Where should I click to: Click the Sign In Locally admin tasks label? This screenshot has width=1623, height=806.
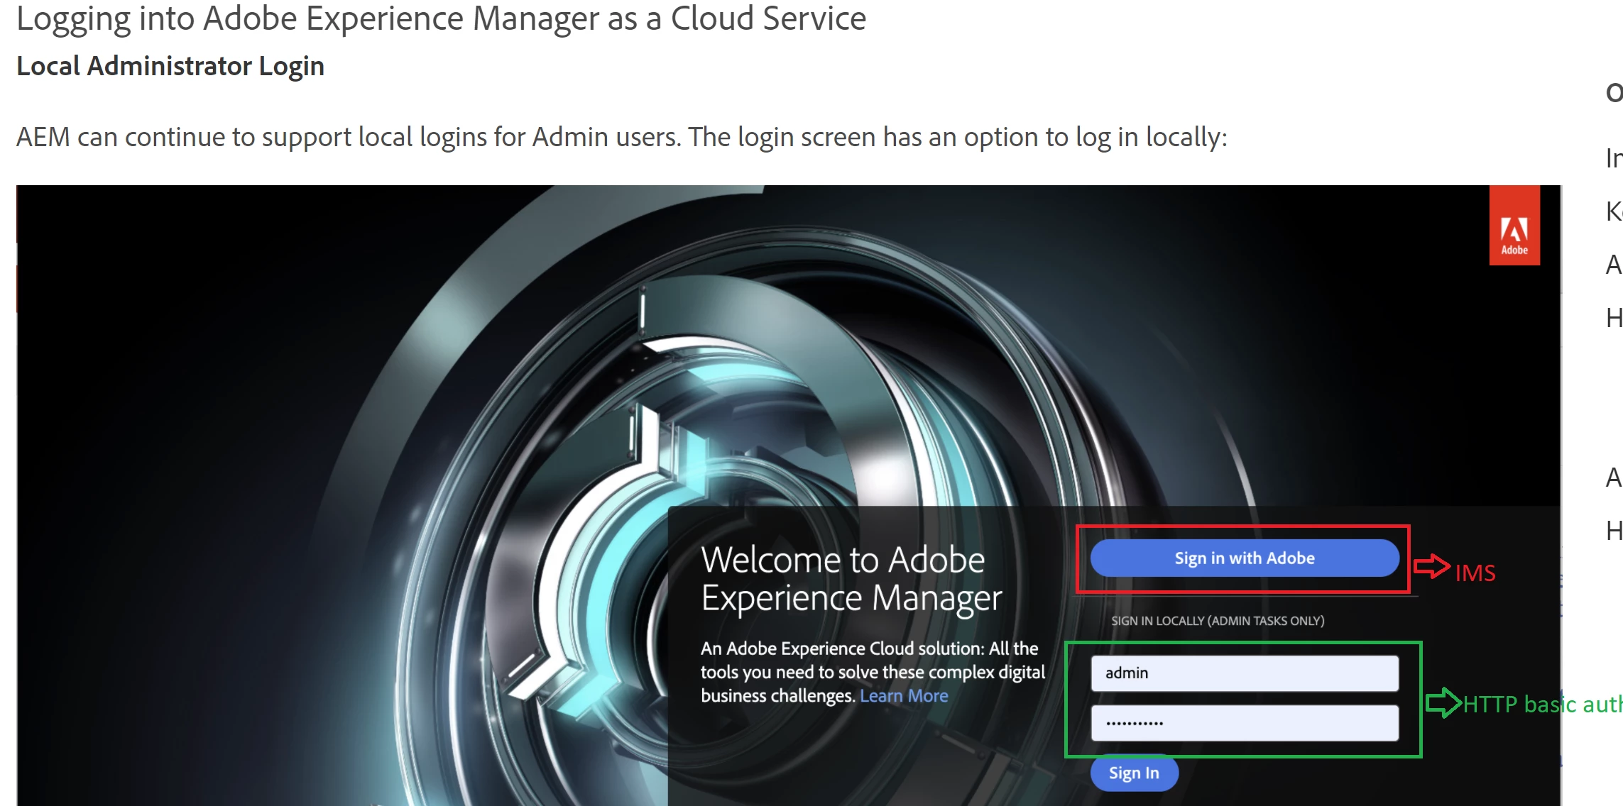click(x=1217, y=621)
